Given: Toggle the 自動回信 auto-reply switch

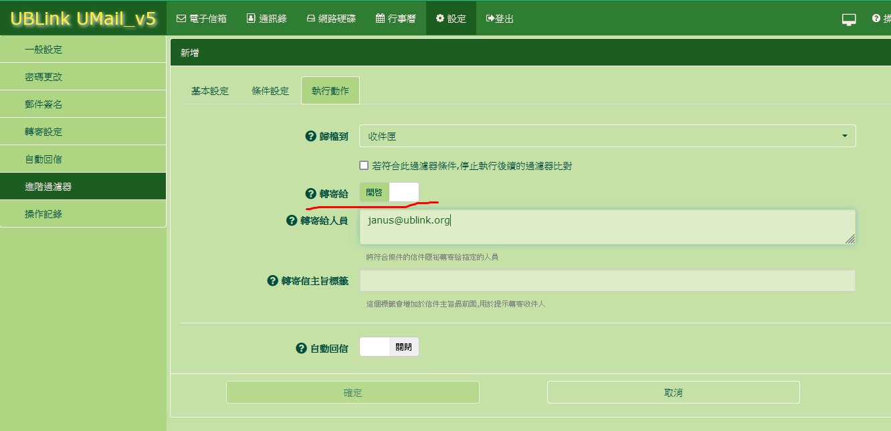Looking at the screenshot, I should click(389, 347).
